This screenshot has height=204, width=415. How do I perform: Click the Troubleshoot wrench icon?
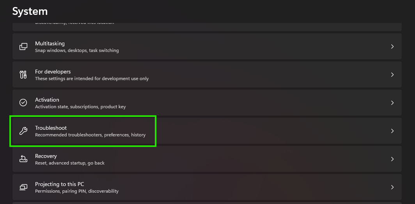point(23,131)
